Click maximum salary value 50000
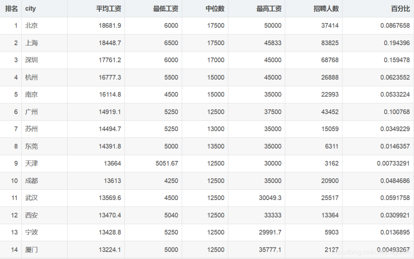The width and height of the screenshot is (414, 259). click(x=273, y=26)
